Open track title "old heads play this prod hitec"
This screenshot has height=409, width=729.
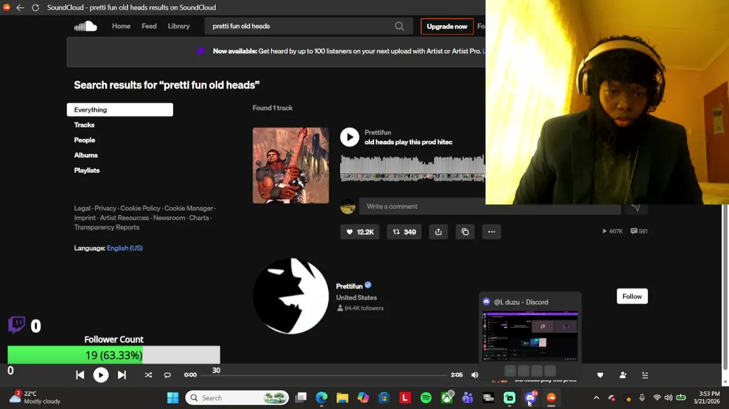409,142
